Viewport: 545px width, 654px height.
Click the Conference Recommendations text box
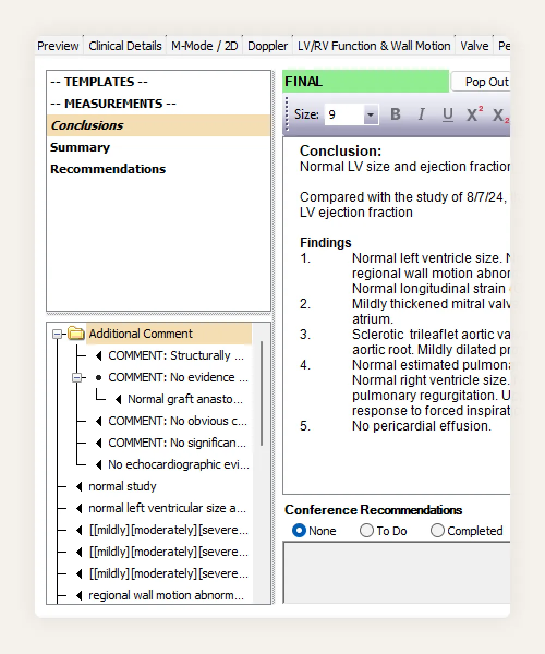[397, 572]
